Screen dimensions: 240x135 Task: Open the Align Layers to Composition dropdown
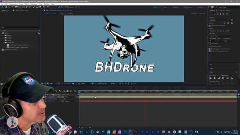226,75
